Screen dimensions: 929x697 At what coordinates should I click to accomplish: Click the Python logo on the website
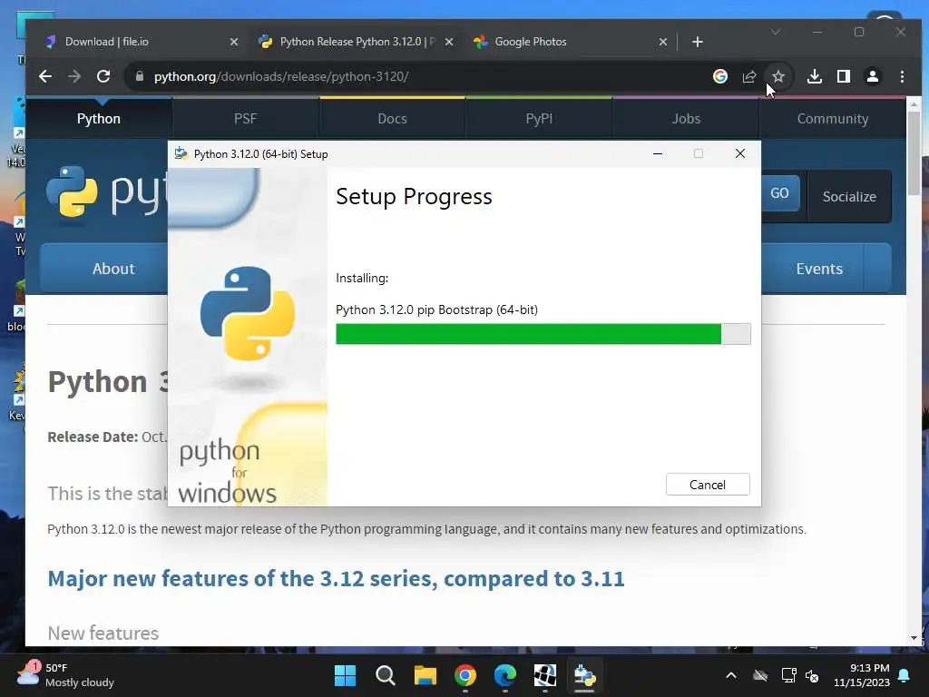pyautogui.click(x=107, y=192)
